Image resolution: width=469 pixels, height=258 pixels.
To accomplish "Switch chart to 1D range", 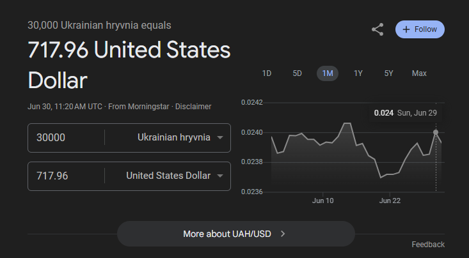I will pos(267,73).
